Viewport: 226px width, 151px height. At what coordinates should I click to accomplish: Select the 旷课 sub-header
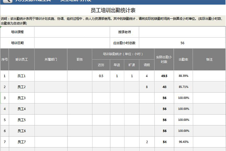(132, 65)
